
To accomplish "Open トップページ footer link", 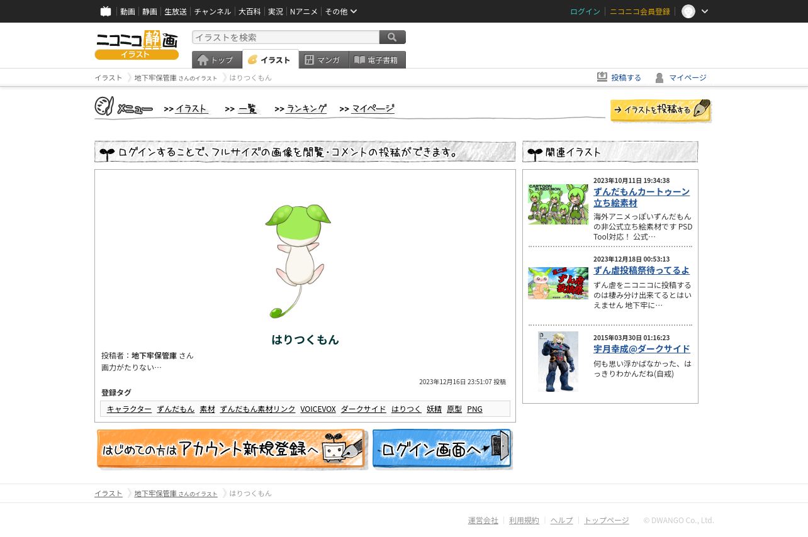I will pyautogui.click(x=607, y=521).
